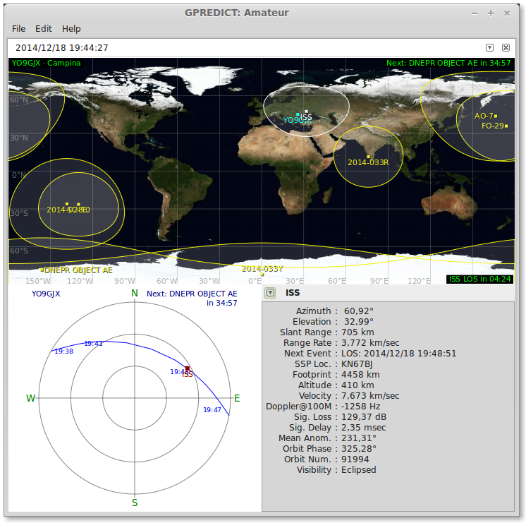Click the ISS square on the polar plot
Viewport: 526px width, 523px height.
(188, 368)
